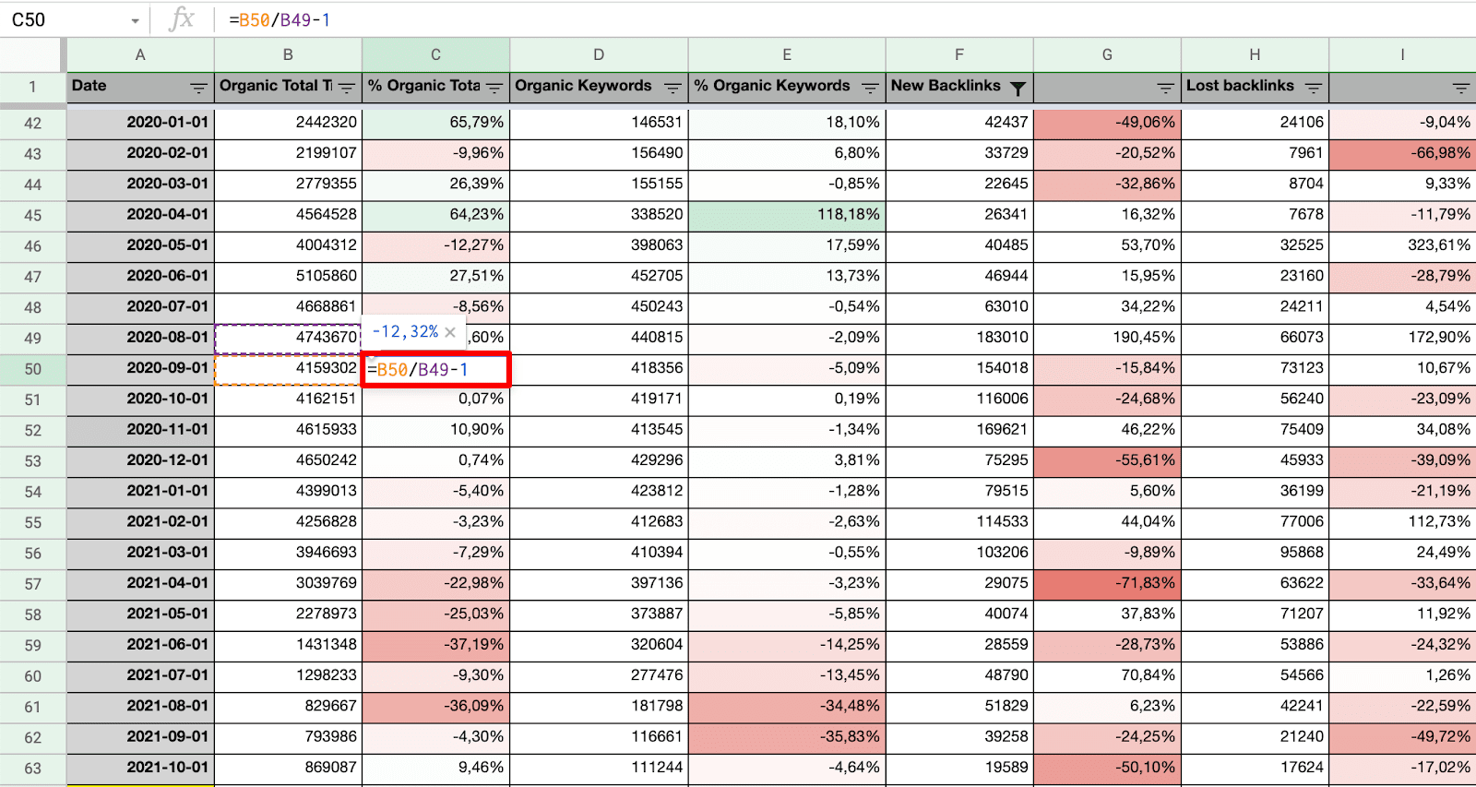
Task: Click filter icon in % Organic Total header
Action: [x=494, y=88]
